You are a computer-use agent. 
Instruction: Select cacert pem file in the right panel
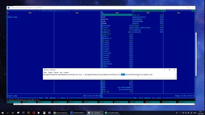[117, 28]
